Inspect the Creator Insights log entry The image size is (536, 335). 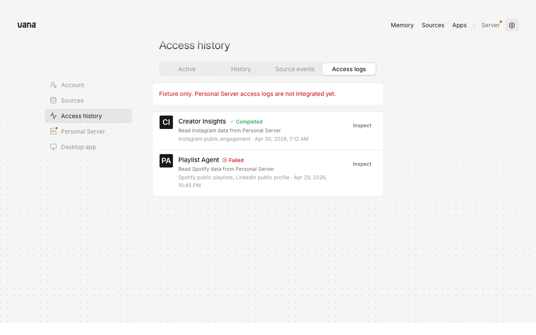point(362,126)
